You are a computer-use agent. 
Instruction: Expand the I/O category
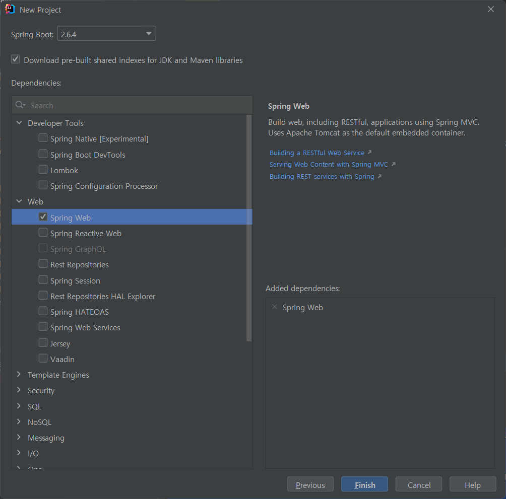(19, 453)
